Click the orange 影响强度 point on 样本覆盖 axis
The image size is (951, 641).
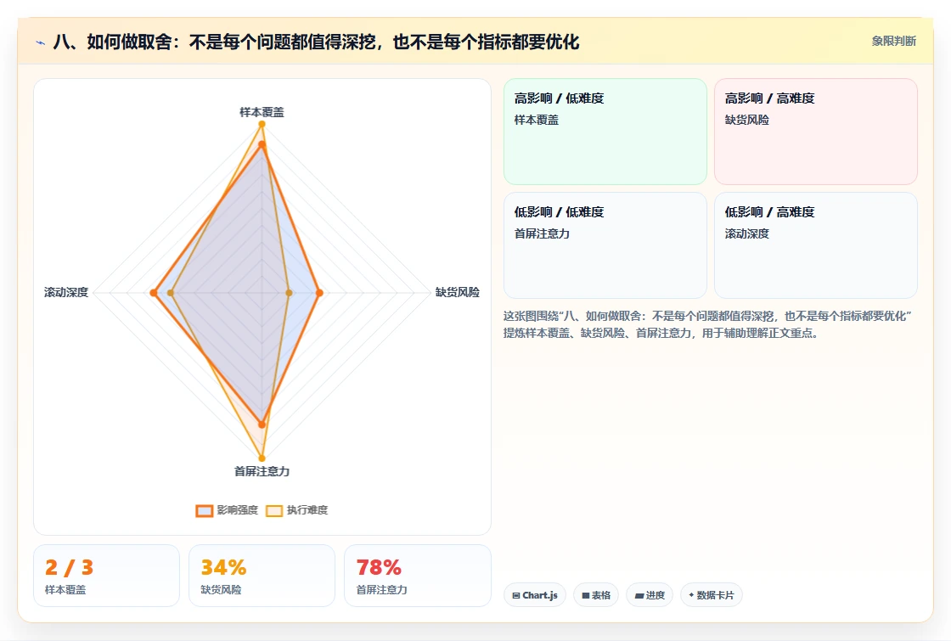[x=262, y=144]
